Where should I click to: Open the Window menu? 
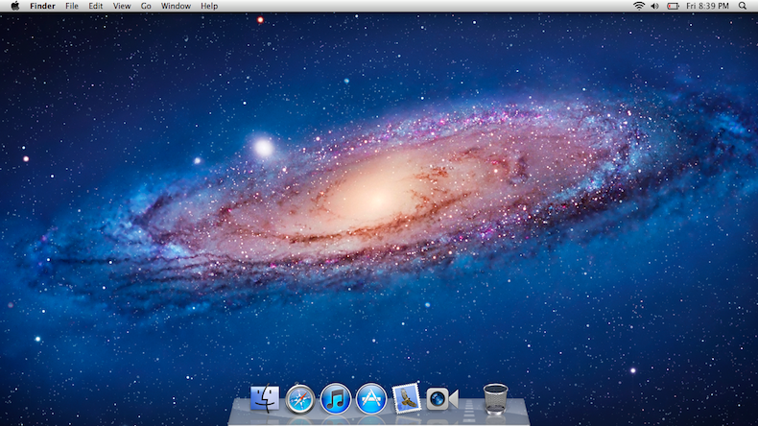(x=176, y=6)
